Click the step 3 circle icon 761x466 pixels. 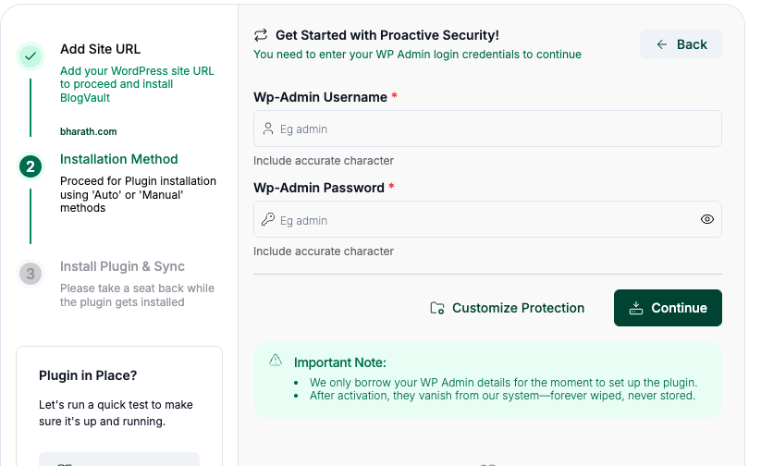point(31,274)
